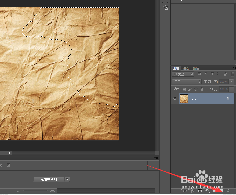Click the vertical scrollbar beside the canvas
The height and width of the screenshot is (195, 236).
(x=157, y=75)
